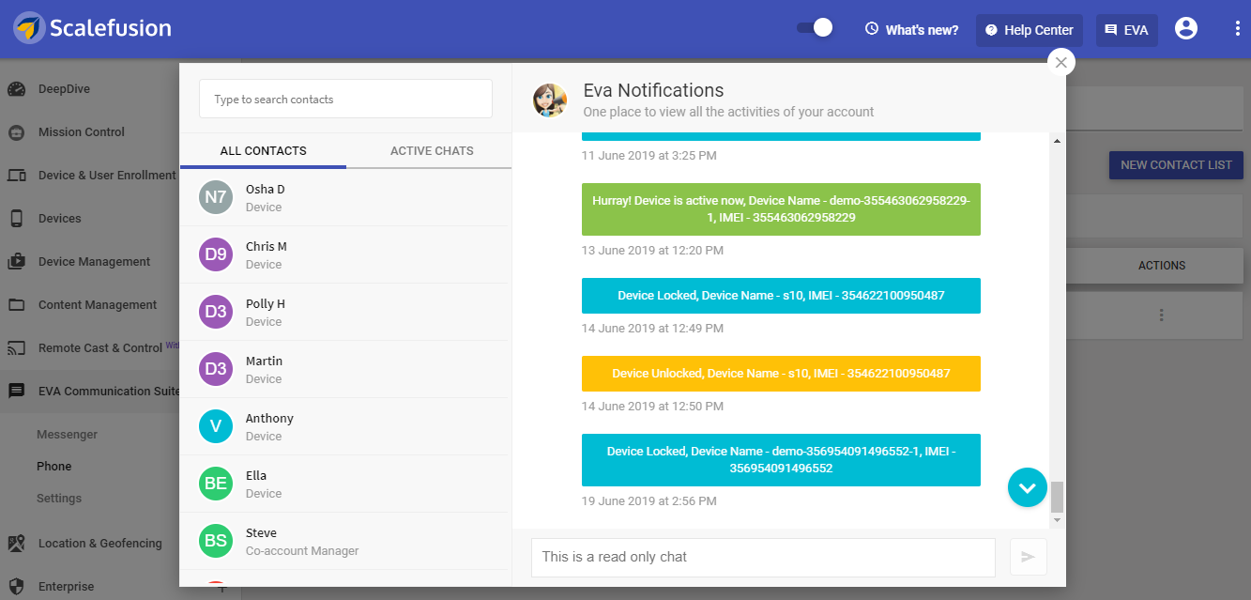The height and width of the screenshot is (600, 1251).
Task: Open chat with contact Polly H
Action: click(x=345, y=312)
